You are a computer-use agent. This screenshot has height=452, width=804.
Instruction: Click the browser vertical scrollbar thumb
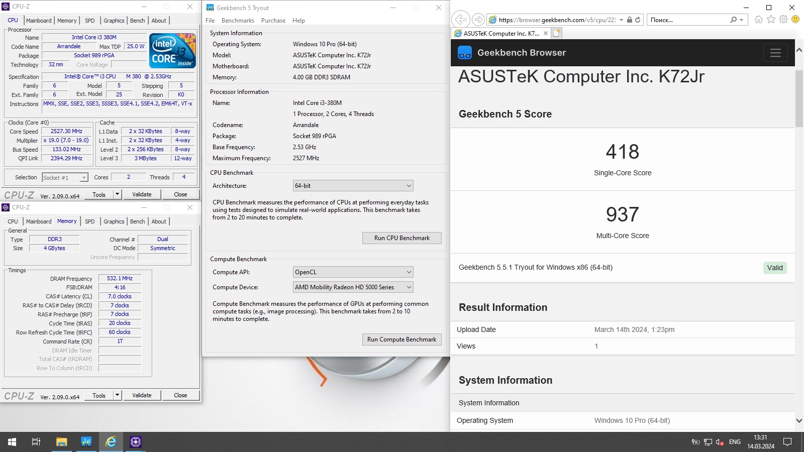pyautogui.click(x=799, y=98)
